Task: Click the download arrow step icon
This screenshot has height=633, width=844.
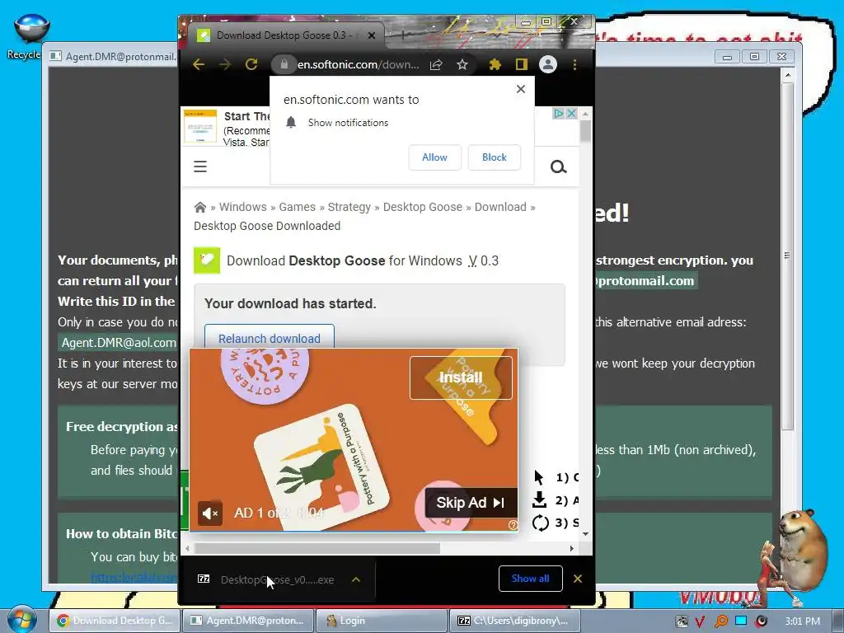Action: click(539, 500)
